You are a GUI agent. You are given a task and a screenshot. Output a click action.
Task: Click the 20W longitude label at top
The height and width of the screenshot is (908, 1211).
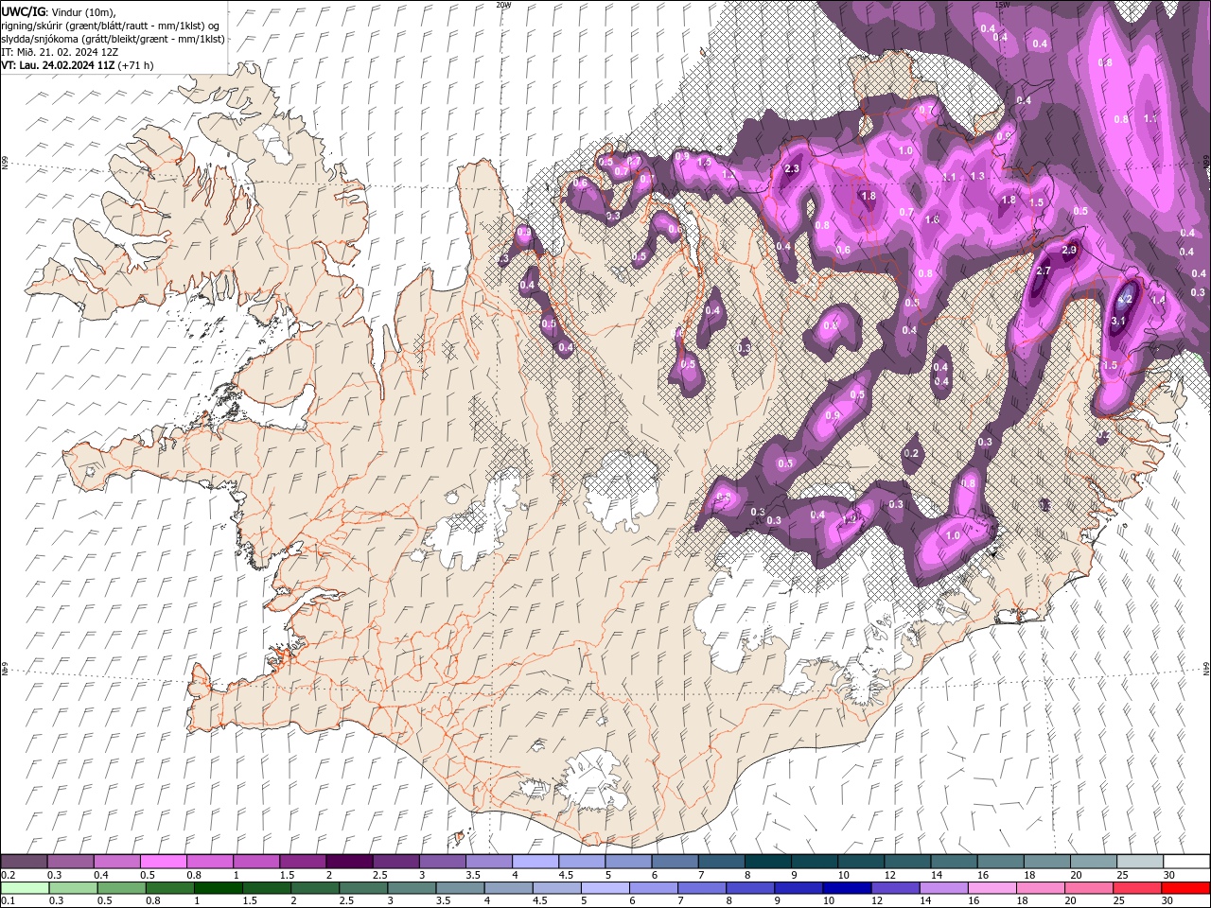pos(503,5)
